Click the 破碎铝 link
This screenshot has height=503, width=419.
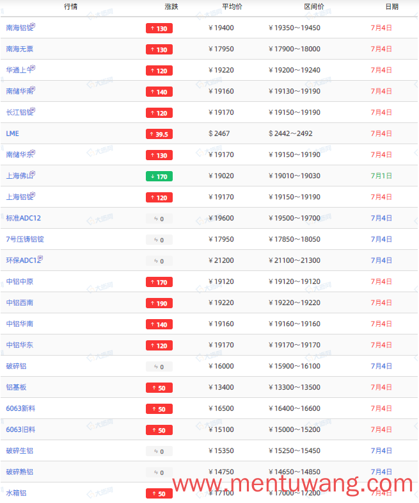click(16, 367)
